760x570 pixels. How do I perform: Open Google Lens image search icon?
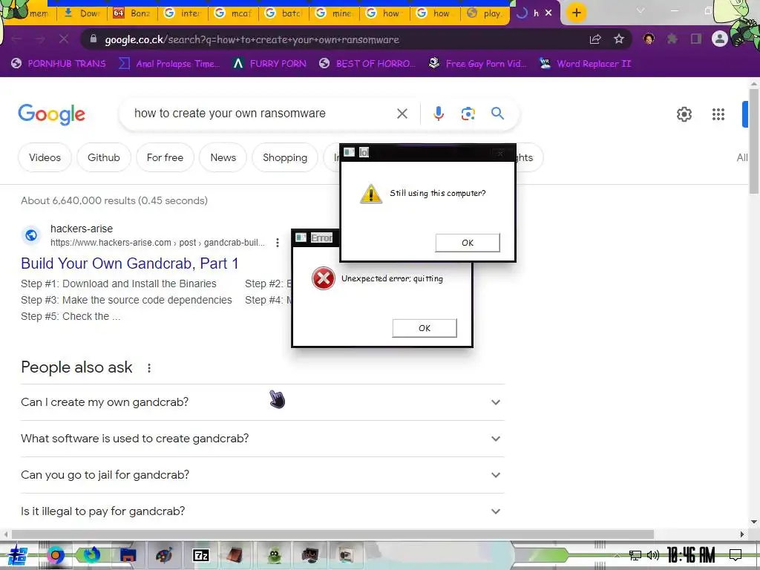pyautogui.click(x=468, y=114)
